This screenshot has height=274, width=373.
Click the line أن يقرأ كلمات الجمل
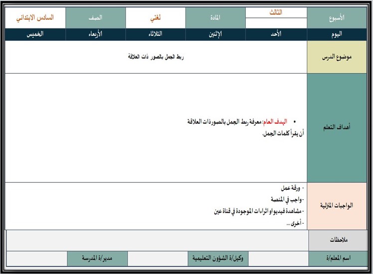tap(283, 134)
